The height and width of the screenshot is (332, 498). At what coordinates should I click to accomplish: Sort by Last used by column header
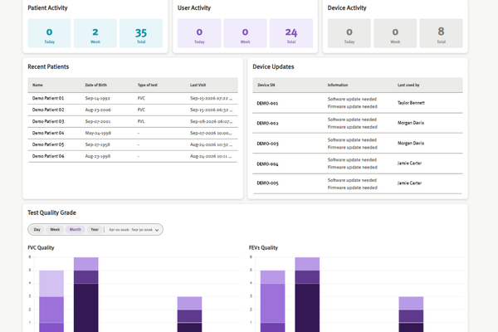[408, 85]
